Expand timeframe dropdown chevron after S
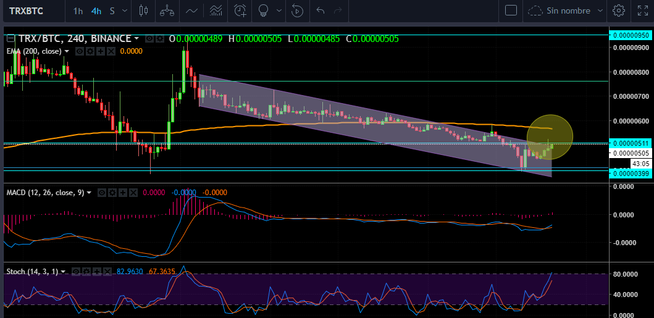The width and height of the screenshot is (654, 318). click(x=125, y=11)
